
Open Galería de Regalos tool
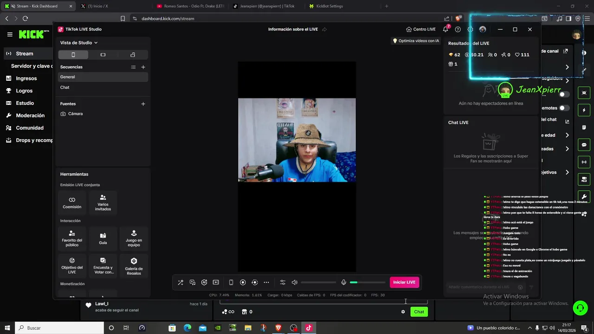(134, 265)
